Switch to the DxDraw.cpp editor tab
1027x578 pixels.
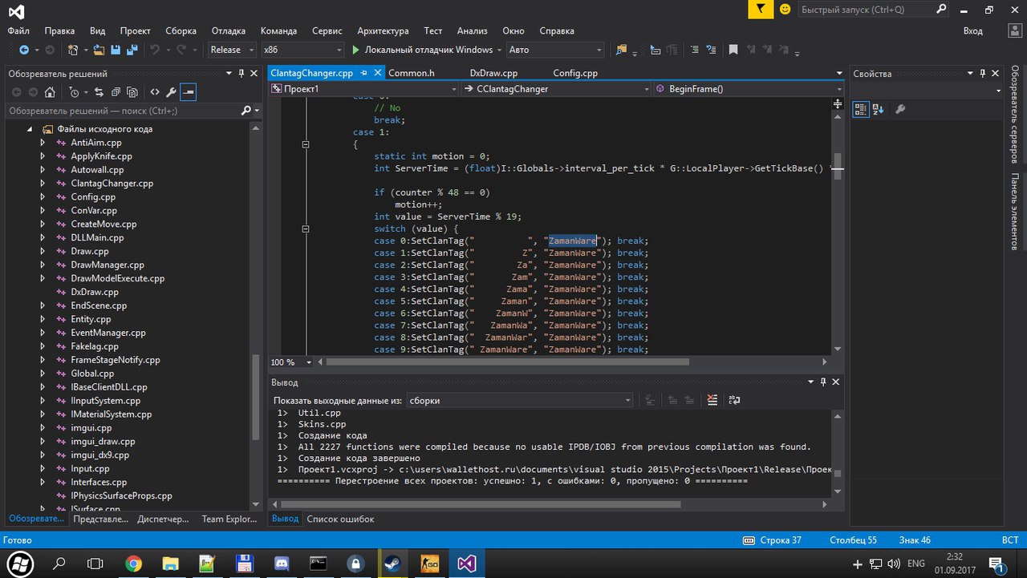click(493, 73)
